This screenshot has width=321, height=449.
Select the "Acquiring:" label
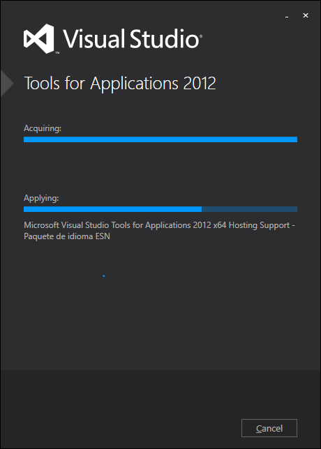point(43,128)
